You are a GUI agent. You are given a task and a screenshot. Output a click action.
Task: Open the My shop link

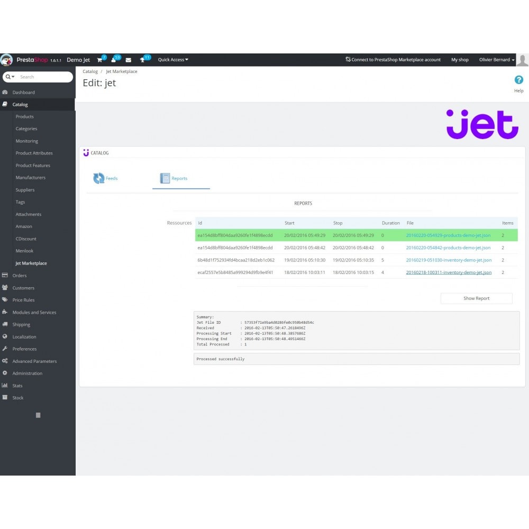pyautogui.click(x=460, y=60)
